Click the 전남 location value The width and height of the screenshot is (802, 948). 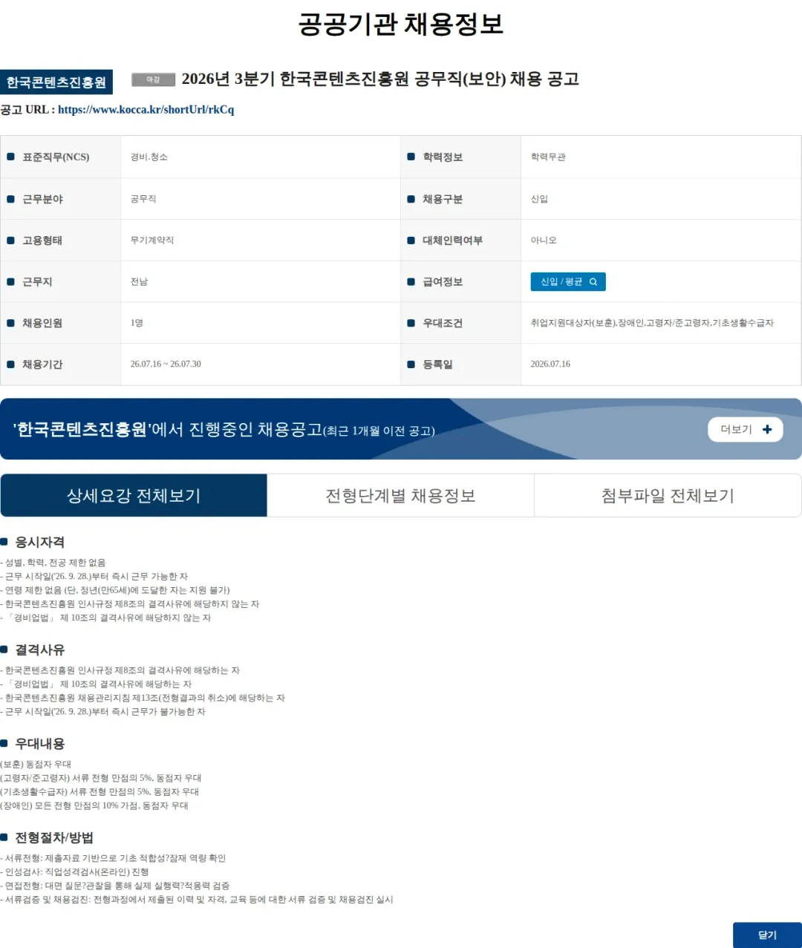point(139,282)
